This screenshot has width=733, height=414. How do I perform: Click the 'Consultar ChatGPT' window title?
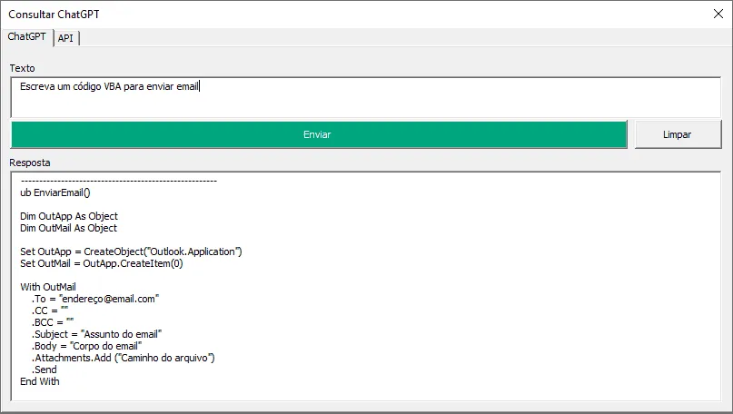click(x=54, y=15)
